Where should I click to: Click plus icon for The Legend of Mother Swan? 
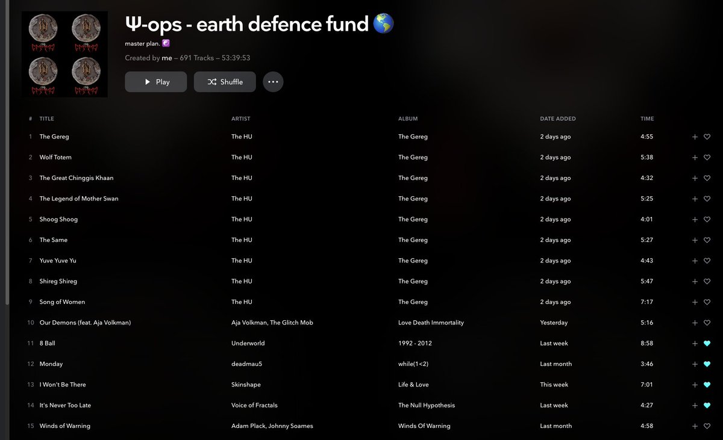695,199
